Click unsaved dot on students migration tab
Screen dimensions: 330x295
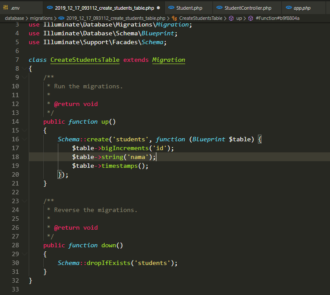[159, 8]
